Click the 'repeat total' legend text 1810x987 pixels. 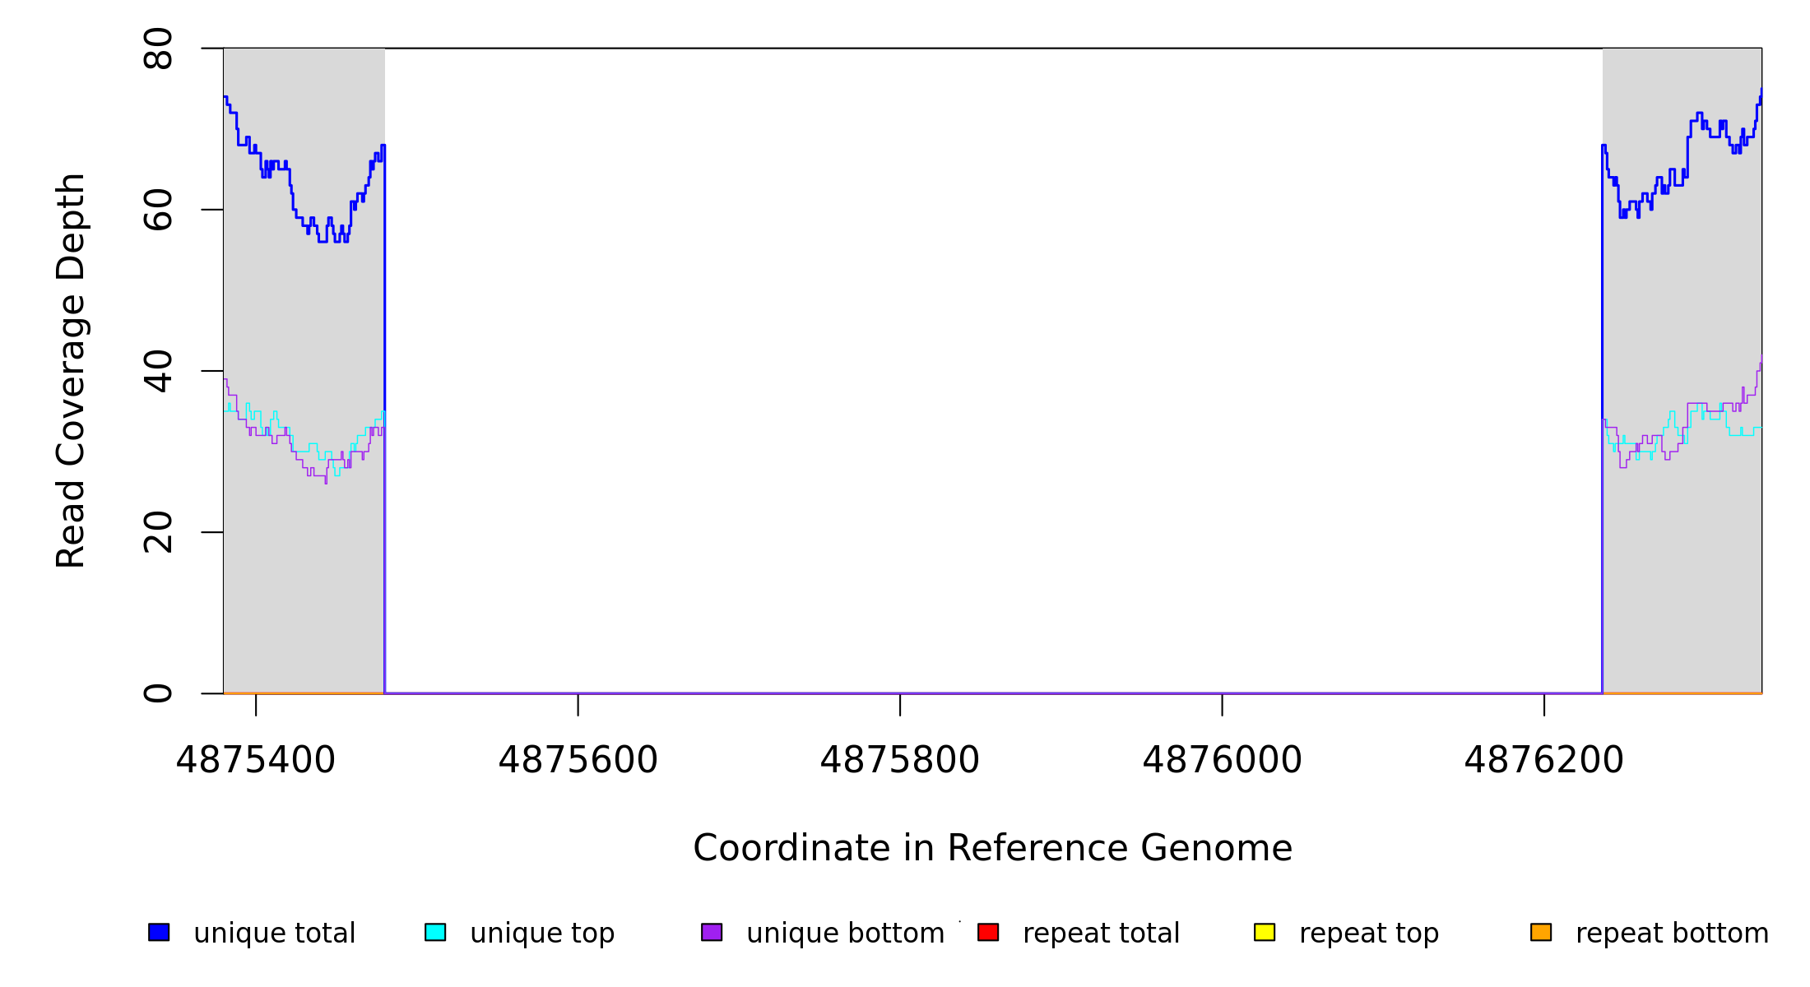coord(1101,933)
